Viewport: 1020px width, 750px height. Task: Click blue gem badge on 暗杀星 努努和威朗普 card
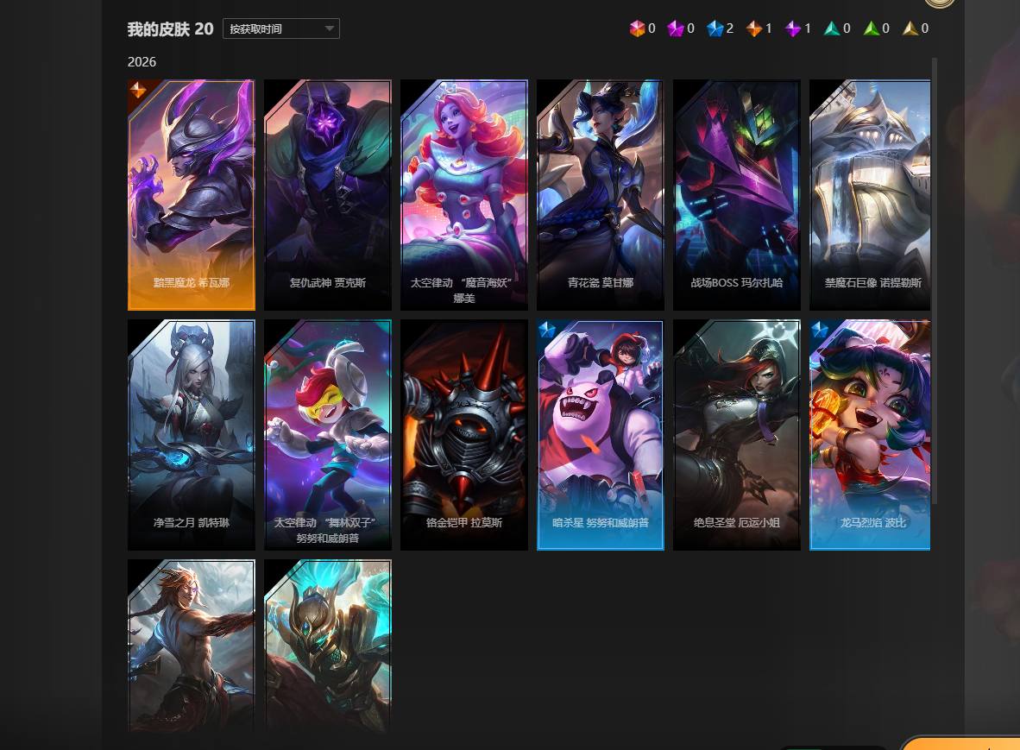547,330
